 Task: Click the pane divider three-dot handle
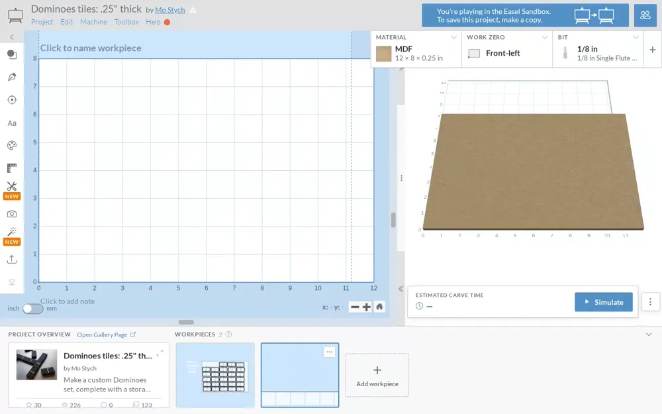pyautogui.click(x=401, y=178)
